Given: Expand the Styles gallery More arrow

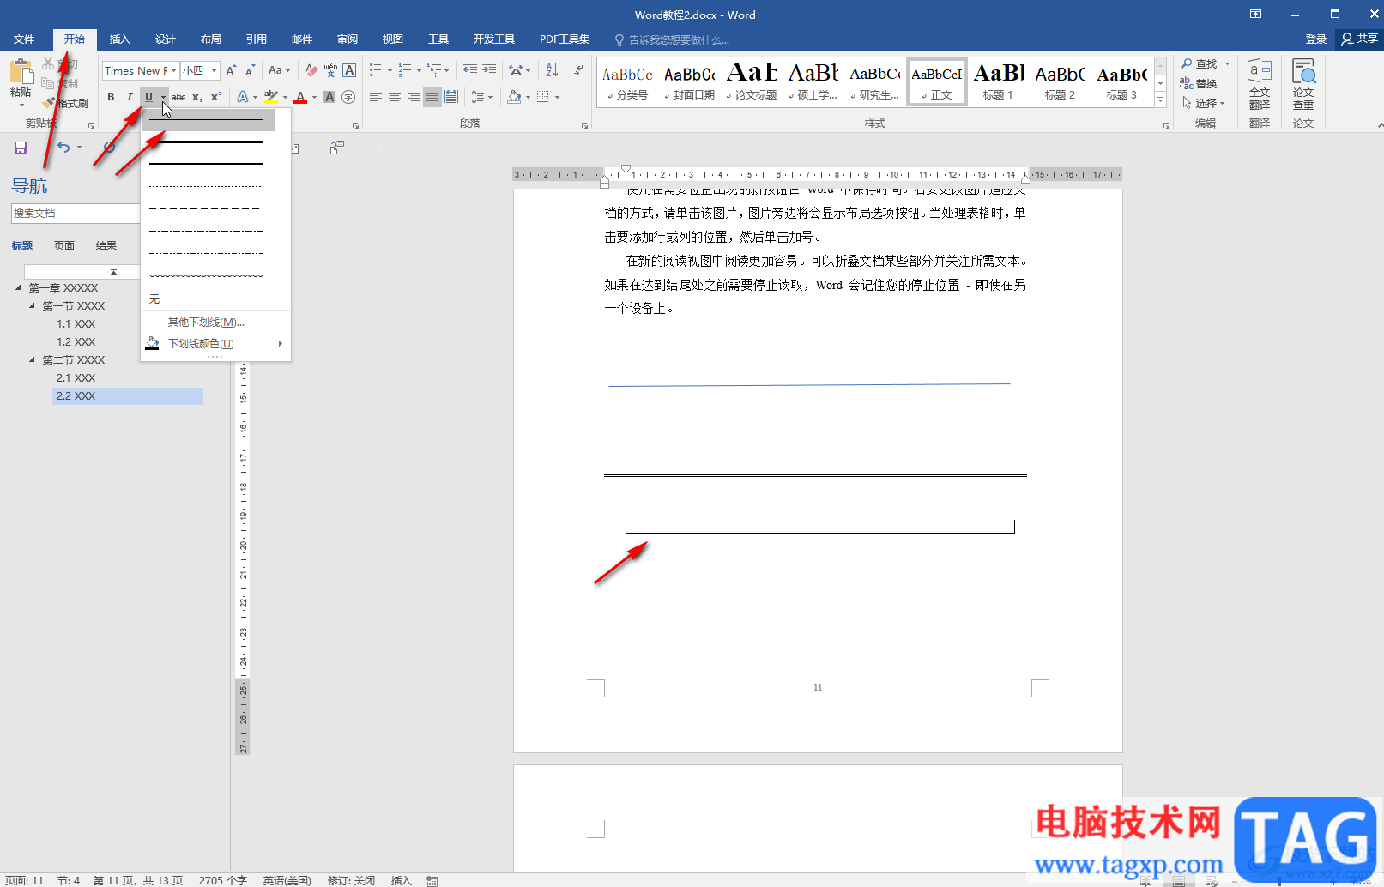Looking at the screenshot, I should [1161, 101].
